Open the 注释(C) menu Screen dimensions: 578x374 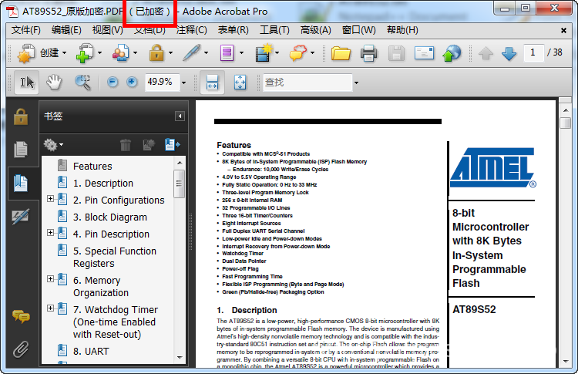192,30
